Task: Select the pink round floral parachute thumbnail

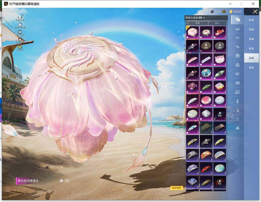Action: (206, 100)
